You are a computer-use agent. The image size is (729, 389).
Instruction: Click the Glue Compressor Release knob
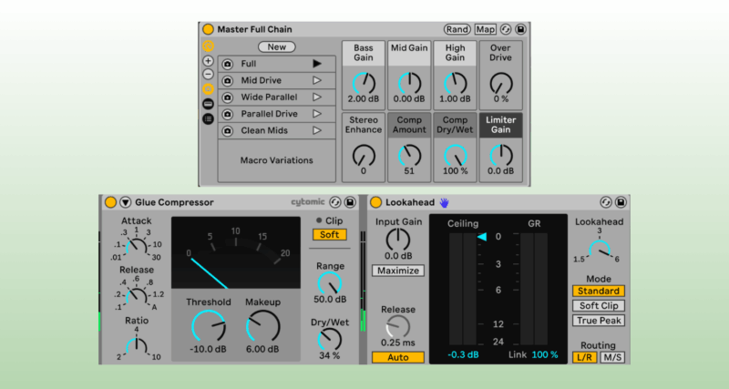(x=136, y=295)
